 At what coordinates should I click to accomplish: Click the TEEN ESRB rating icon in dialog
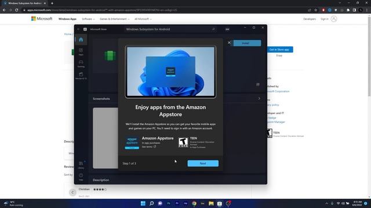(x=183, y=143)
